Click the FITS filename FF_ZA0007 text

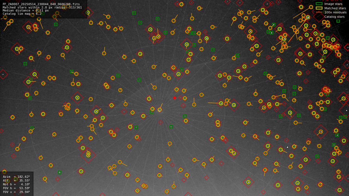41,4
